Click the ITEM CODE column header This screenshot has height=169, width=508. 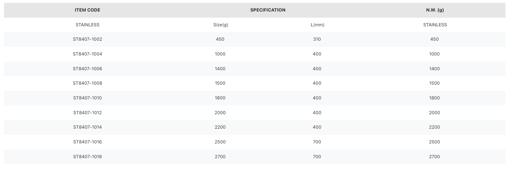pyautogui.click(x=87, y=10)
